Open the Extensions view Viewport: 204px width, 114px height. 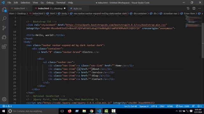click(x=4, y=47)
